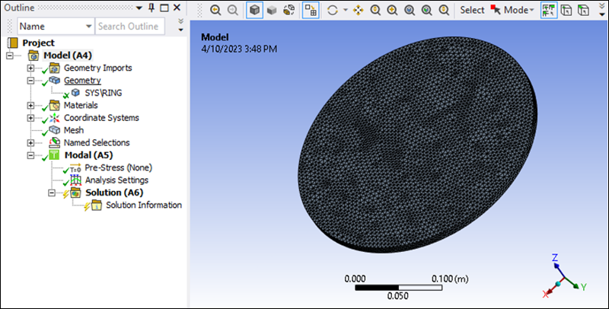609x309 pixels.
Task: Click the Mesh icon in outline tree
Action: [54, 130]
